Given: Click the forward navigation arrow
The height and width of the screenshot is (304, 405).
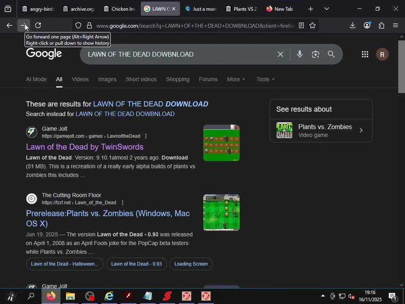Looking at the screenshot, I should click(24, 25).
